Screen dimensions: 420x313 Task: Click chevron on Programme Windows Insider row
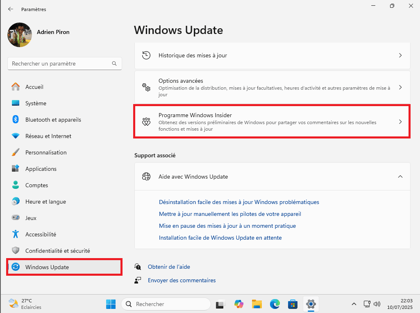click(400, 122)
